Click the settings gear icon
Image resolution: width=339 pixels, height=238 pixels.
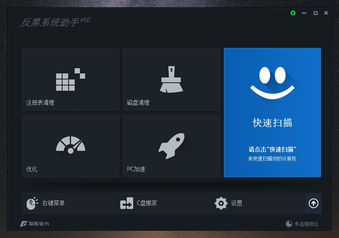[x=221, y=203]
